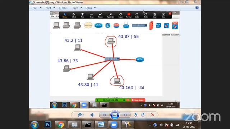Image resolution: width=230 pixels, height=129 pixels.
Task: Click the Stop Share button
Action: 138,100
